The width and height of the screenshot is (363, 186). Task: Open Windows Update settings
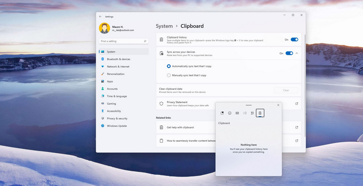pos(124,125)
